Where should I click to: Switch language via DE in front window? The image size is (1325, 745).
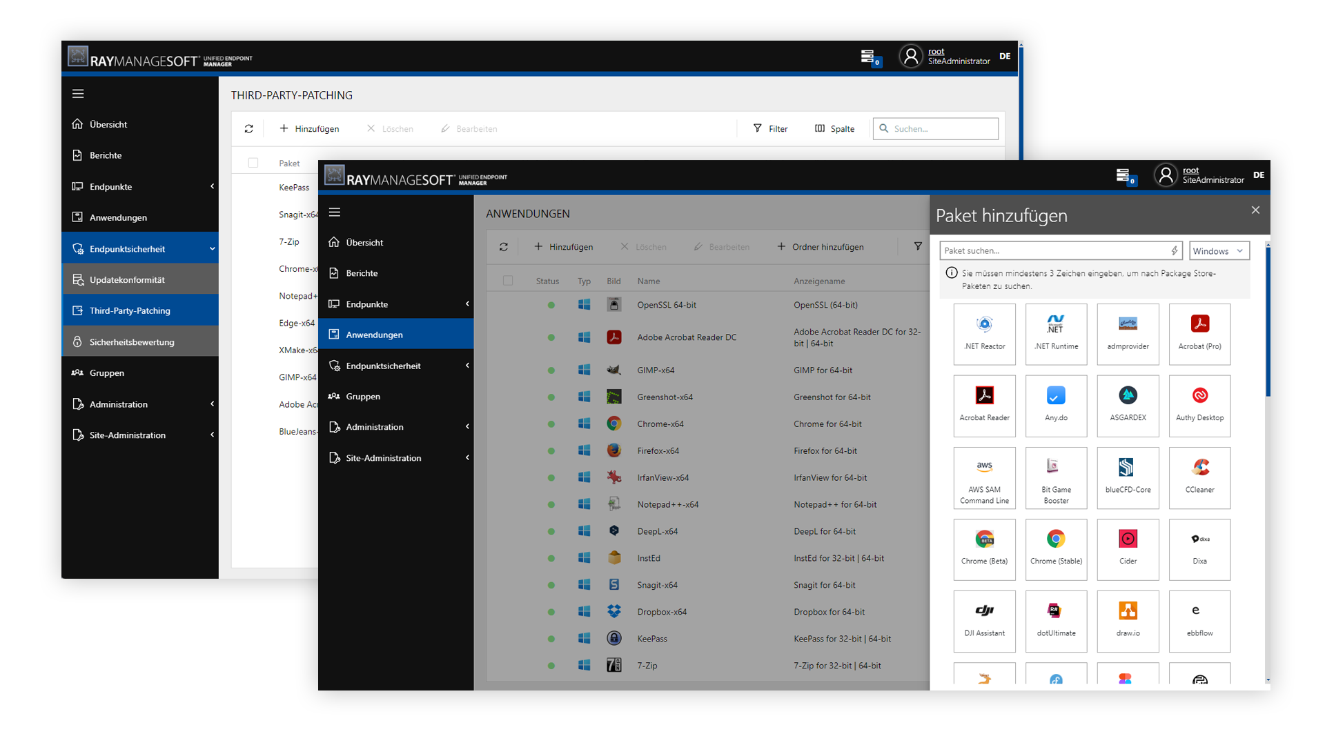click(1259, 175)
